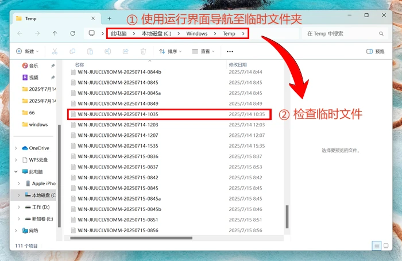This screenshot has width=402, height=261.
Task: Click the file icon of WIN-JIUUCLV8OMM-20250714-0845
Action: [x=74, y=82]
